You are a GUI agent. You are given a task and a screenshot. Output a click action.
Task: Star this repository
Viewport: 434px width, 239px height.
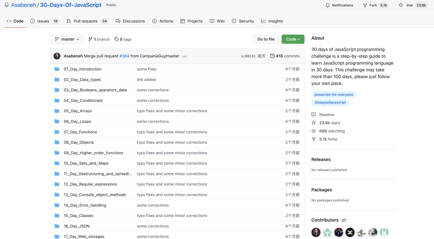coord(413,5)
